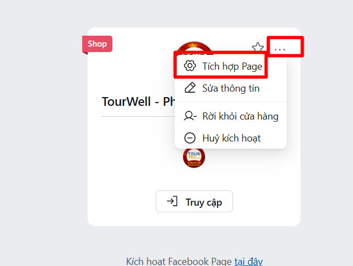Click the gear icon beside Tích hợp Page
The image size is (353, 266).
[190, 66]
